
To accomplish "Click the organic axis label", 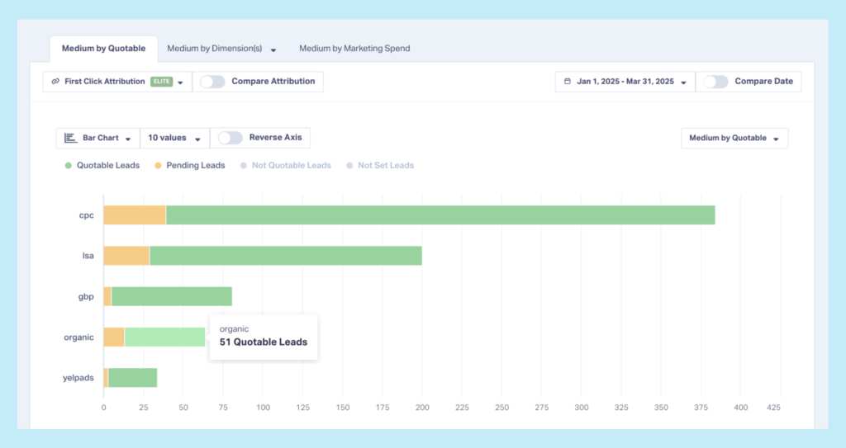I will coord(78,337).
